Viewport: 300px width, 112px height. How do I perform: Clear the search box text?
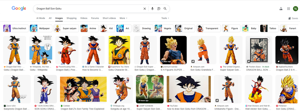point(145,9)
